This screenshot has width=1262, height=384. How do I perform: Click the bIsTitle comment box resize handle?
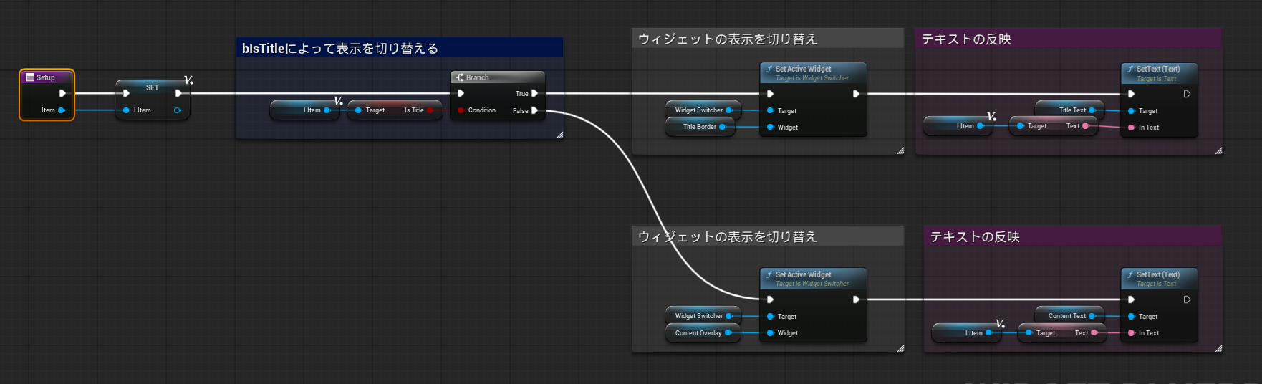coord(559,135)
